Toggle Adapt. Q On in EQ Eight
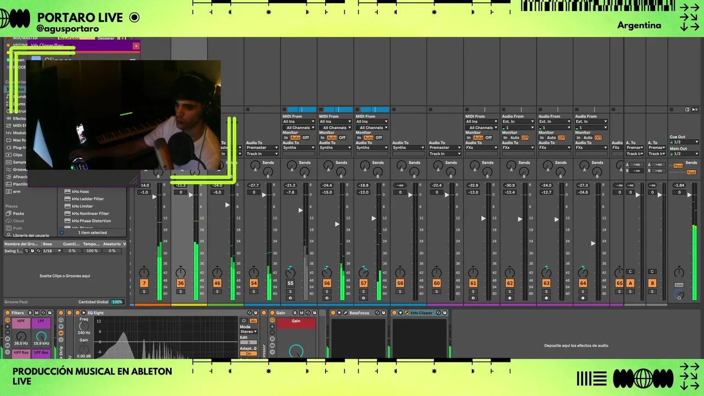Image resolution: width=704 pixels, height=396 pixels. [249, 354]
